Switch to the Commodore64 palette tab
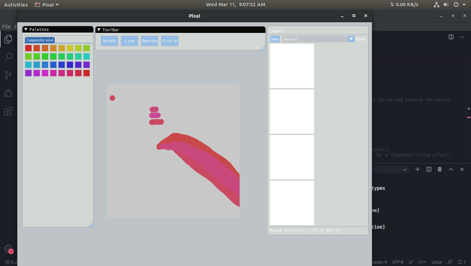This screenshot has height=266, width=471. tap(39, 40)
